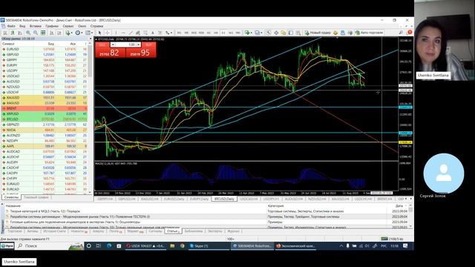Select the text tool A

point(153,33)
